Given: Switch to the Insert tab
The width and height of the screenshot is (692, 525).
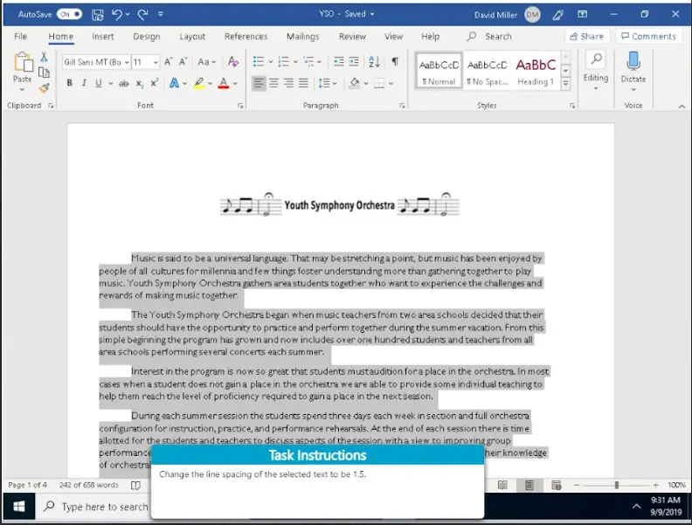Looking at the screenshot, I should (x=103, y=37).
